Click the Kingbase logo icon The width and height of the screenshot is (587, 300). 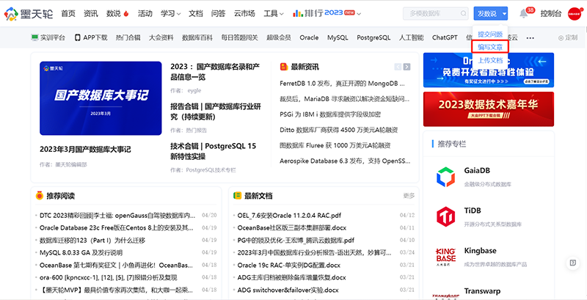tap(445, 257)
